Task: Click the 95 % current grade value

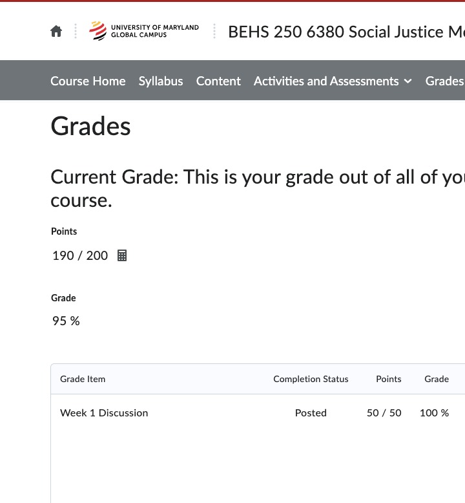Action: [66, 321]
